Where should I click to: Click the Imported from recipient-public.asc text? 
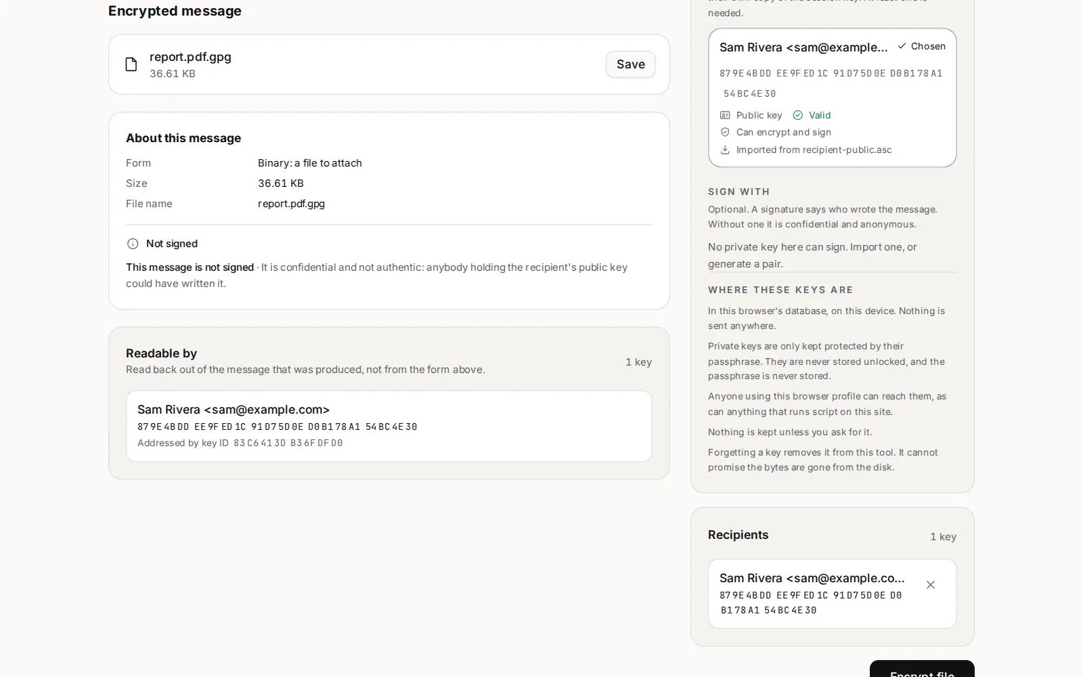pyautogui.click(x=814, y=150)
